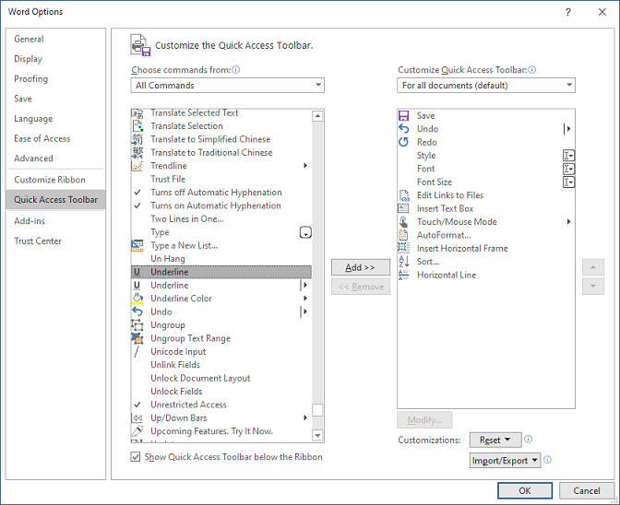Viewport: 620px width, 505px height.
Task: Select Turns off Automatic Hyphenation command
Action: tap(221, 193)
